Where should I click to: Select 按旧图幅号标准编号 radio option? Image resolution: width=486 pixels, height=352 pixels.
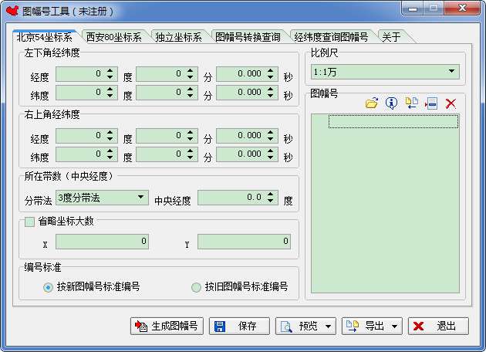pos(196,287)
